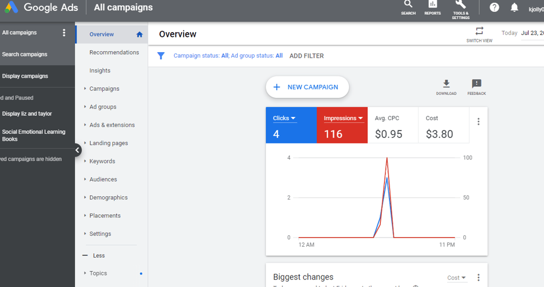
Task: Edit Campaign status filter
Action: [x=201, y=56]
